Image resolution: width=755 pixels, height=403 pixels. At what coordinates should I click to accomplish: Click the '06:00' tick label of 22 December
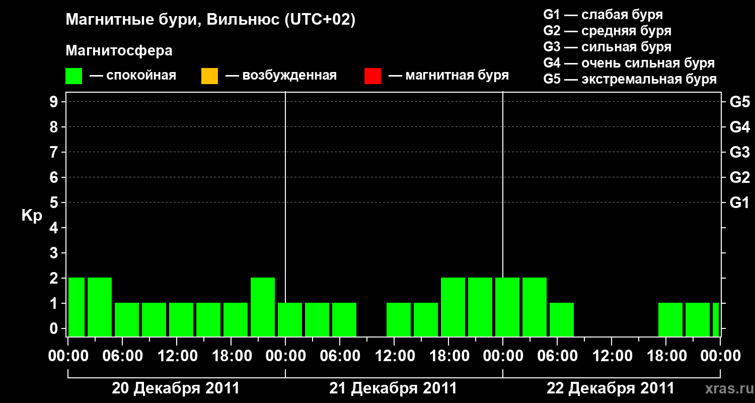pos(557,356)
